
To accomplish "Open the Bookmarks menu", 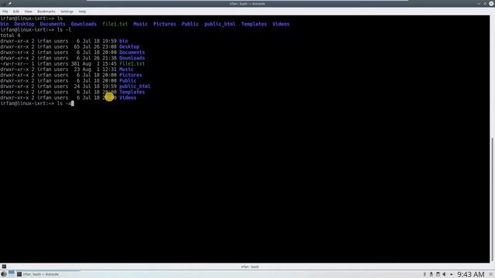I will (46, 12).
